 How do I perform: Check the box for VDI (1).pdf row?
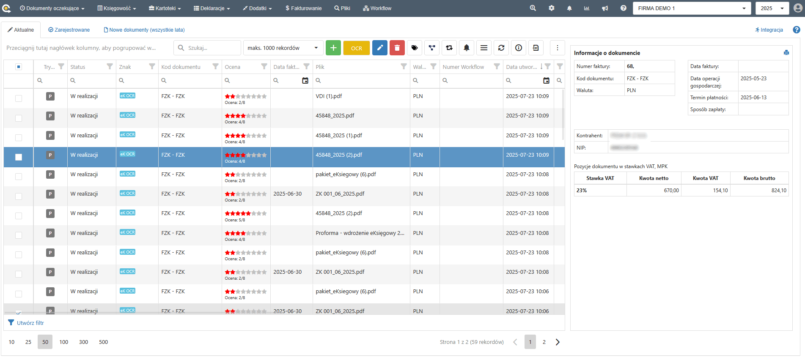(19, 98)
